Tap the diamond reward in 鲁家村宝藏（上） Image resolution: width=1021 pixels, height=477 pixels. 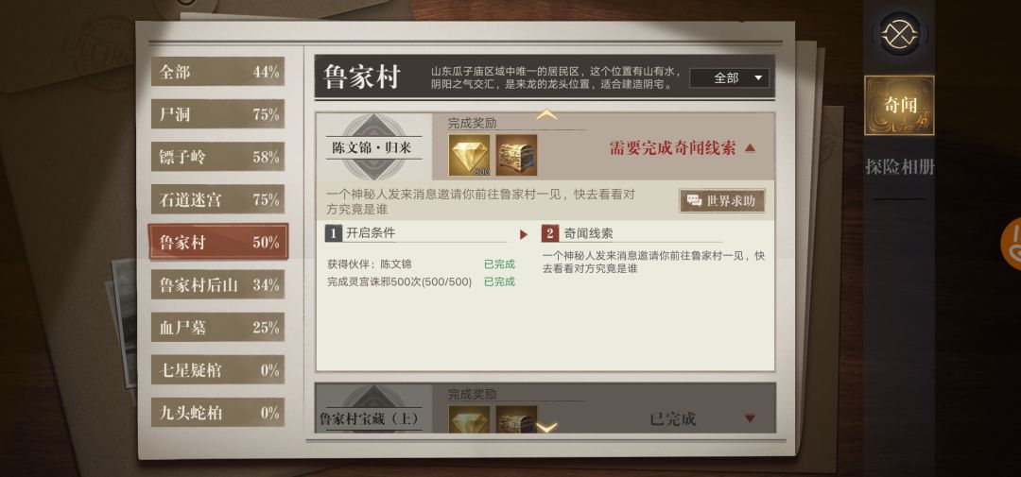pos(469,419)
